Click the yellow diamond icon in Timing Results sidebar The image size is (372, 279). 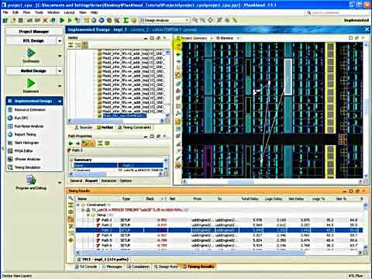click(x=71, y=240)
